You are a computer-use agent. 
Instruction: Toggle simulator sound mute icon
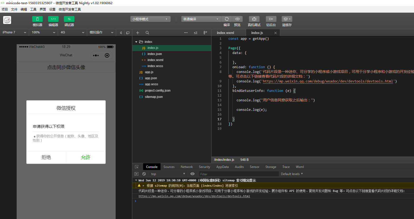pos(121,33)
